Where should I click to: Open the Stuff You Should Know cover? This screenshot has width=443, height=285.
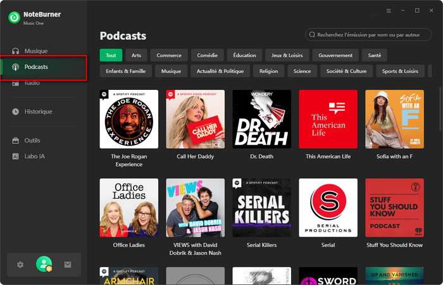[394, 208]
